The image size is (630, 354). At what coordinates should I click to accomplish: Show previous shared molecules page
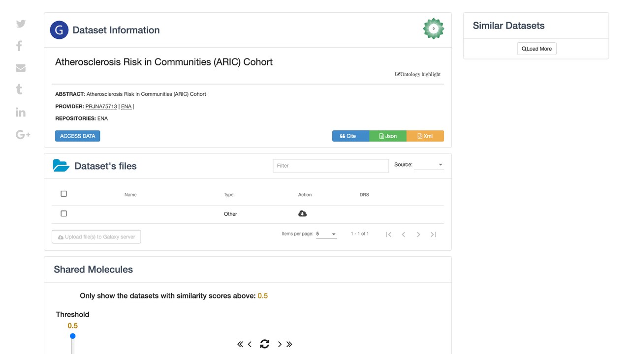click(250, 344)
